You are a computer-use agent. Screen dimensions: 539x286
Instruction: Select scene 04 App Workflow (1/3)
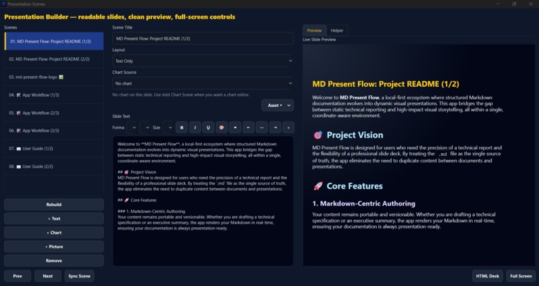[x=54, y=95]
